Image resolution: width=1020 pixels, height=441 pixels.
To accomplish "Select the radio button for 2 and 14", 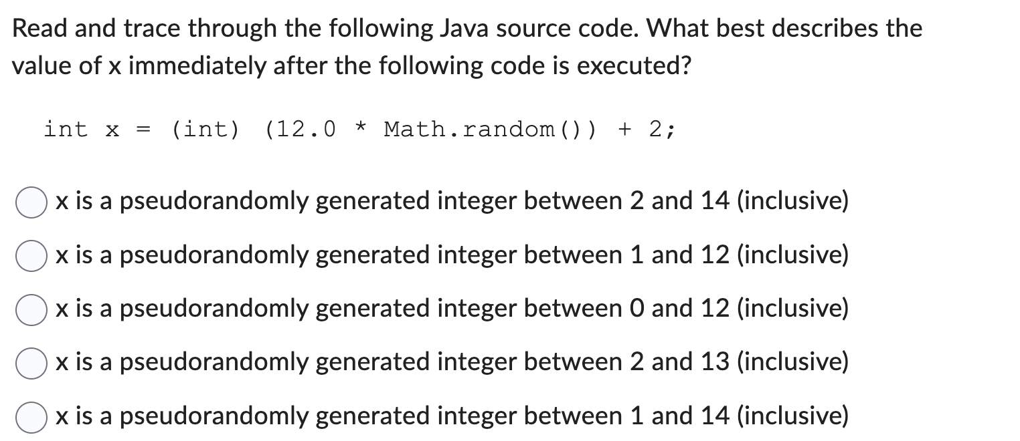I will 31,202.
